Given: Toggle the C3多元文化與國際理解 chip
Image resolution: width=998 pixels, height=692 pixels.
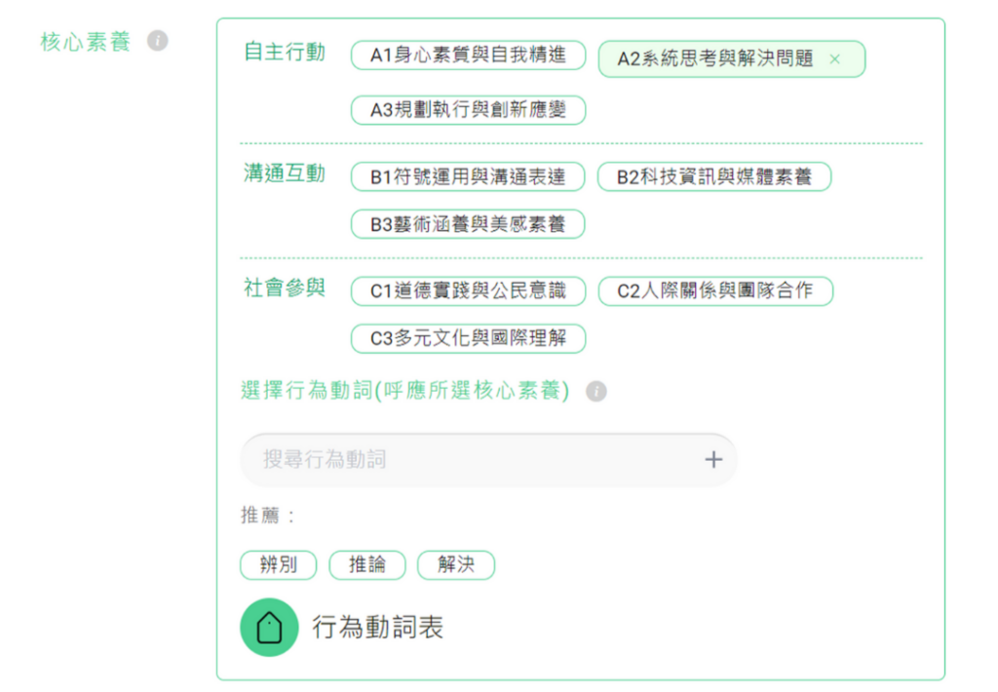Looking at the screenshot, I should 468,338.
